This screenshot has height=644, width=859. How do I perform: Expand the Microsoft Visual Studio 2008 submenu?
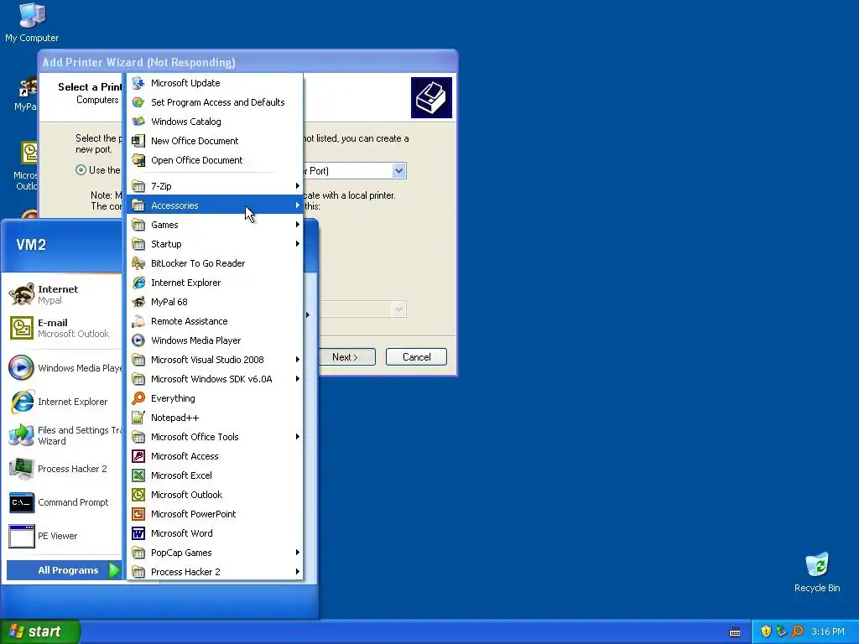[x=215, y=360]
